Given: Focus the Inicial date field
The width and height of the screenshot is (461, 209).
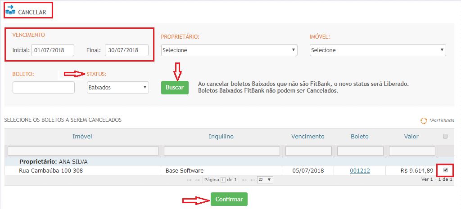Looking at the screenshot, I should point(53,50).
